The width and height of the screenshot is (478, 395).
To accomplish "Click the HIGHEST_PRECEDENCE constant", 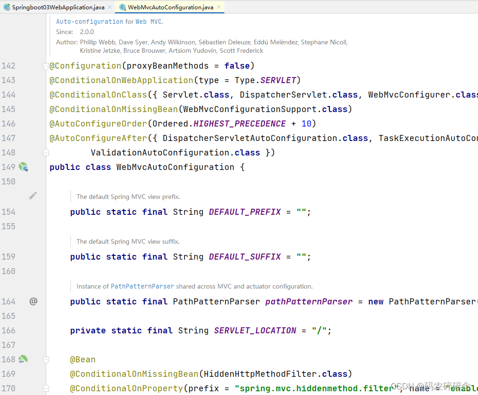I will pyautogui.click(x=240, y=124).
